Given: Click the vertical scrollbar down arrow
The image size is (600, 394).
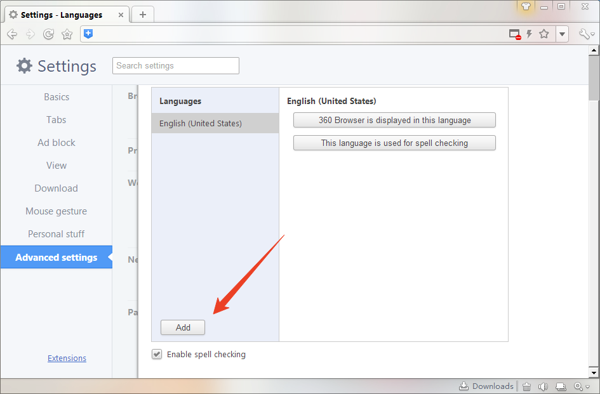Looking at the screenshot, I should [594, 372].
